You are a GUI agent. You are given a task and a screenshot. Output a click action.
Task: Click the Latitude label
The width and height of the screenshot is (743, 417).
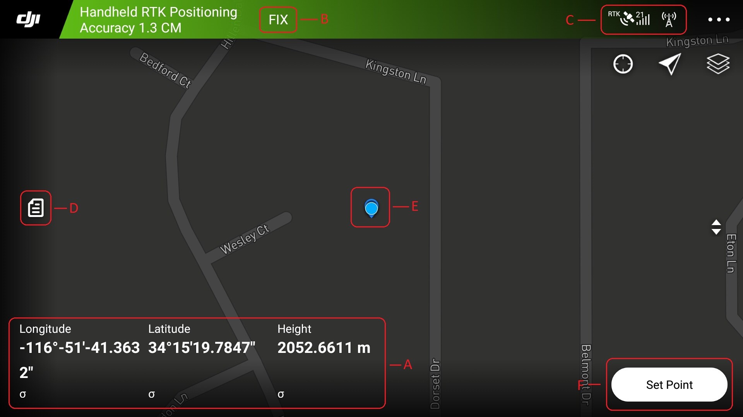[x=169, y=329]
